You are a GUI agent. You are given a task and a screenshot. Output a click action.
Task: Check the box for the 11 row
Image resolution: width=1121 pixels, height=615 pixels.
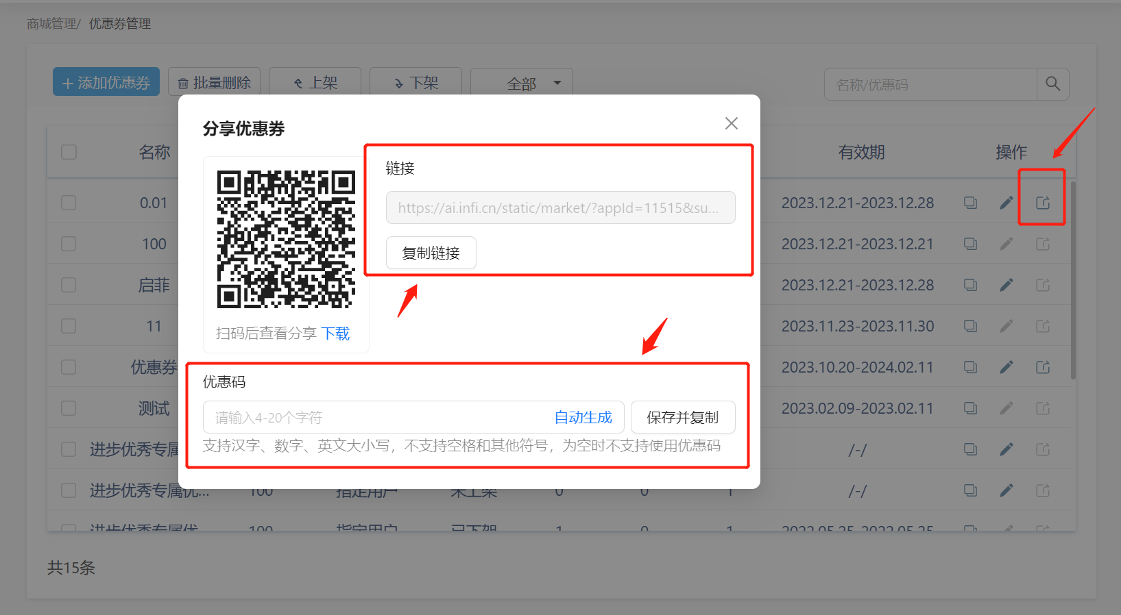point(69,326)
